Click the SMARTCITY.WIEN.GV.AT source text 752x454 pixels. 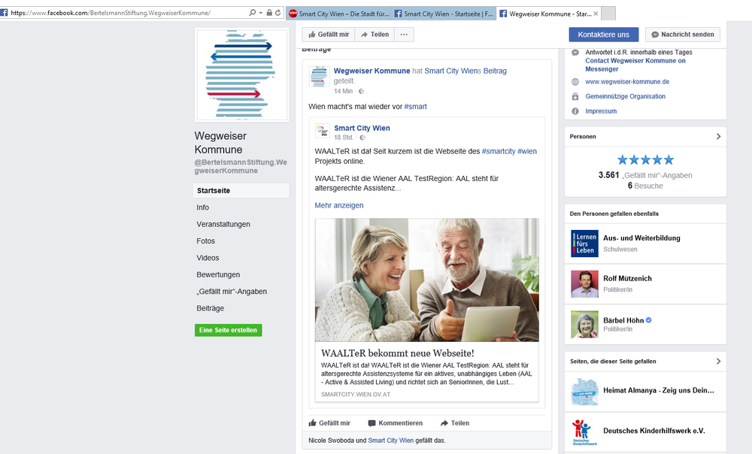(x=356, y=395)
